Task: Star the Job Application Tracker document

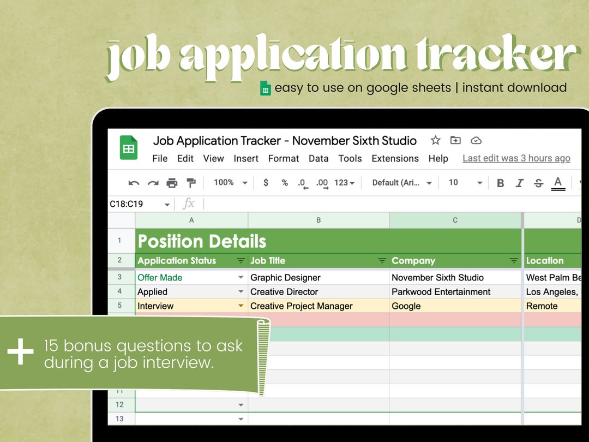Action: point(435,141)
